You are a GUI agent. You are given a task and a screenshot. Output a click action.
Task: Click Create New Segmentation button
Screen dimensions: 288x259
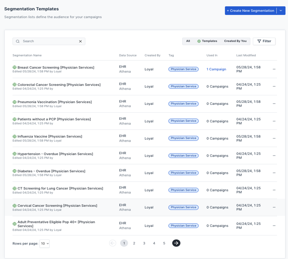point(251,11)
